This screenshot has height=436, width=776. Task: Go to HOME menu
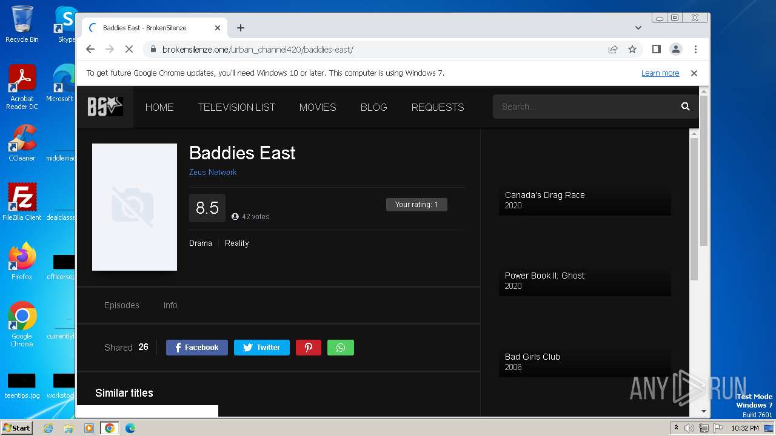tap(159, 107)
